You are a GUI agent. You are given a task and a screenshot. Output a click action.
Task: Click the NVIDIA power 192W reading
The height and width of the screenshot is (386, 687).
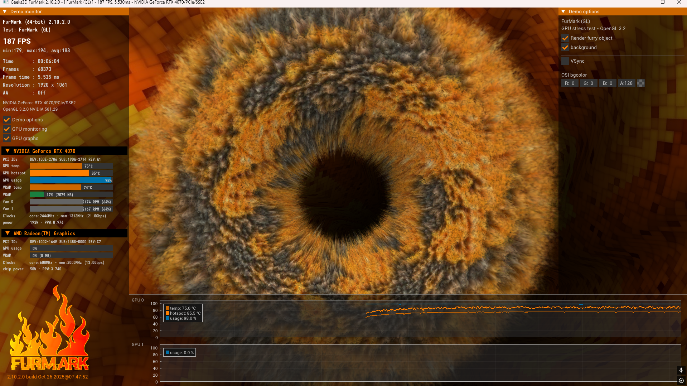(x=47, y=222)
